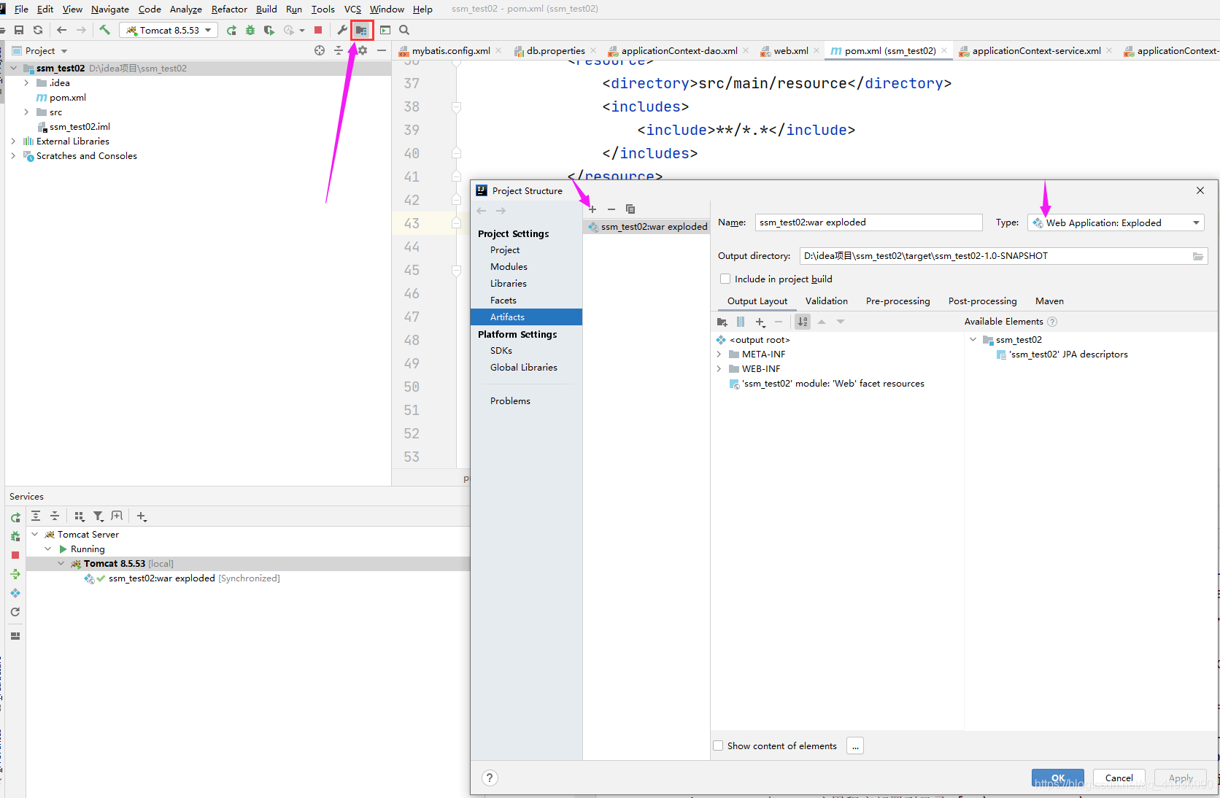This screenshot has width=1220, height=798.
Task: Toggle Sort Elements by Names and Types
Action: click(x=803, y=322)
